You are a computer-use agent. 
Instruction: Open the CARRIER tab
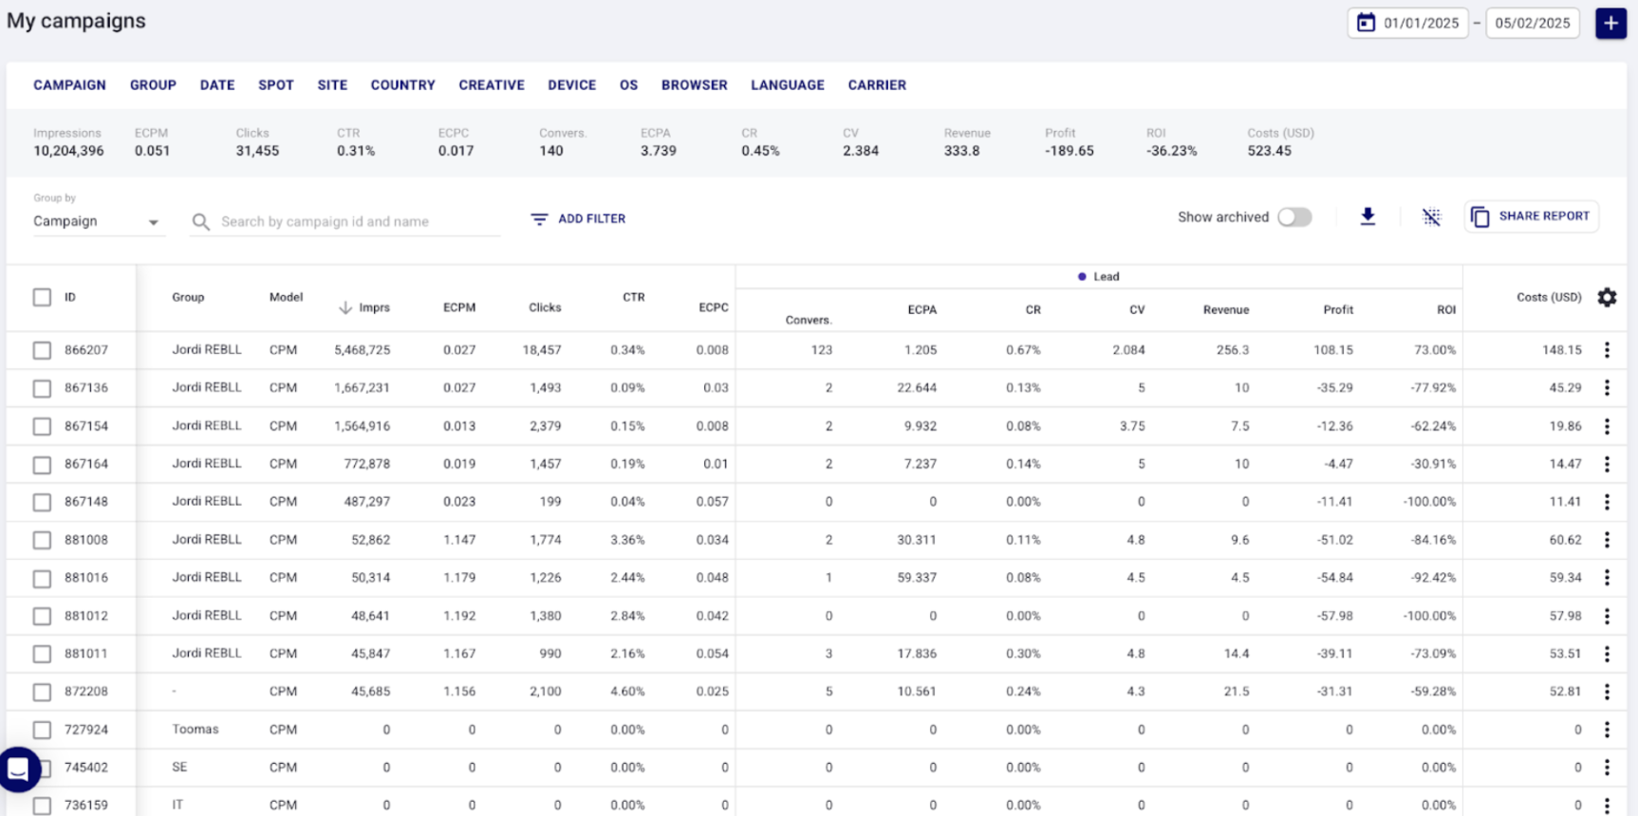(x=877, y=84)
